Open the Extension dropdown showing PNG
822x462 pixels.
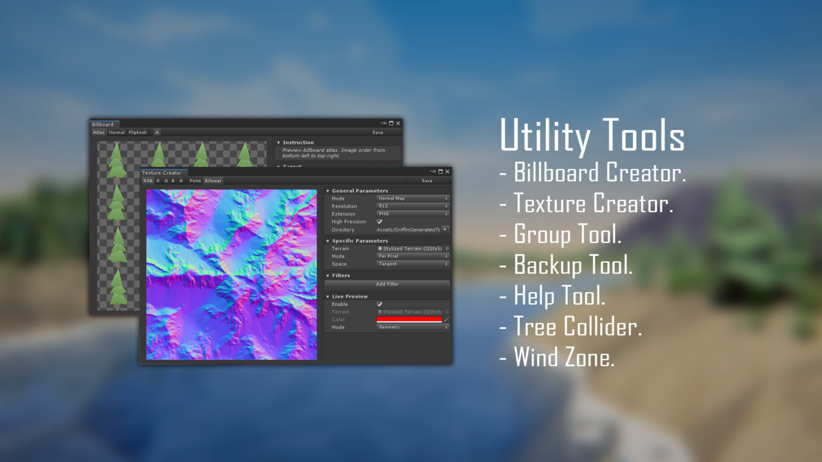(x=412, y=214)
